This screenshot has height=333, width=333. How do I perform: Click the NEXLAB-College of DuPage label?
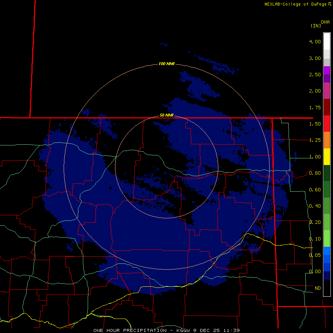click(295, 4)
